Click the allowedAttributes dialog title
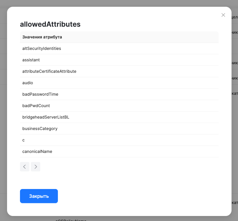The height and width of the screenshot is (221, 238). tap(50, 24)
